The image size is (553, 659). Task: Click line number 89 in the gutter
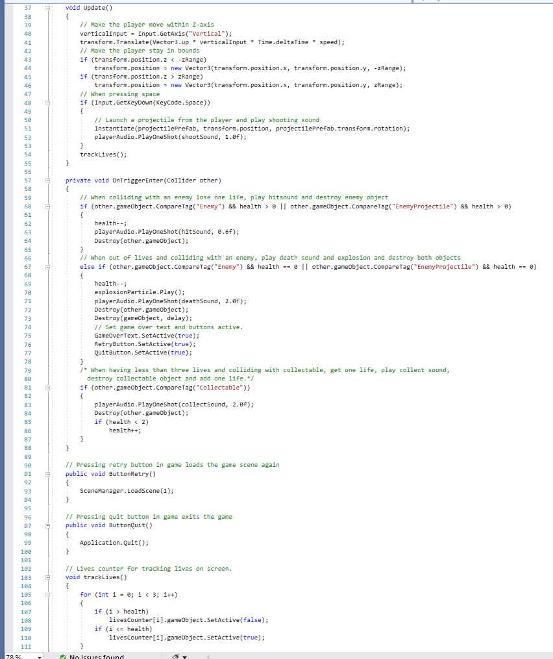(28, 456)
